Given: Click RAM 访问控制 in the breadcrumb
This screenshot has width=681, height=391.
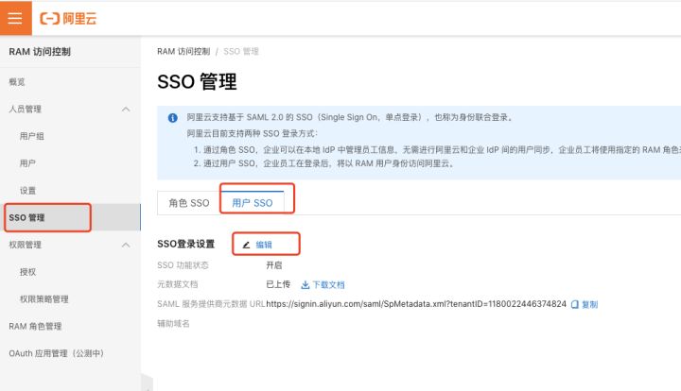Looking at the screenshot, I should (183, 52).
